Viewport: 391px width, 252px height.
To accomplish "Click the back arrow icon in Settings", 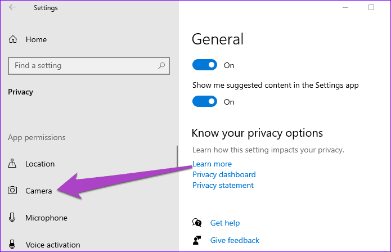I will coord(12,7).
